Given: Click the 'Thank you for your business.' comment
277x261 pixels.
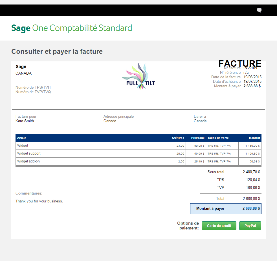Looking at the screenshot, I should click(39, 201).
